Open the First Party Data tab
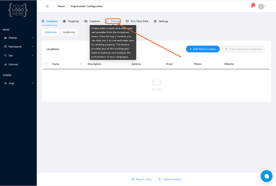The image size is (276, 186). [x=137, y=21]
